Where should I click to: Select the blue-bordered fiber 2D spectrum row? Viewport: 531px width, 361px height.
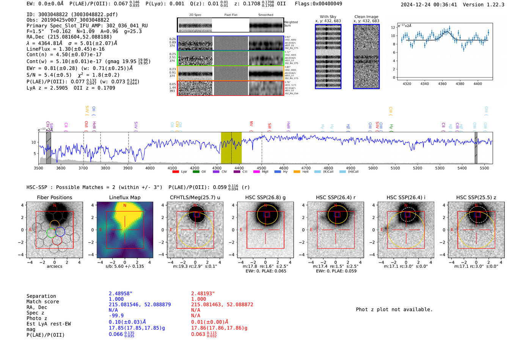(x=231, y=43)
